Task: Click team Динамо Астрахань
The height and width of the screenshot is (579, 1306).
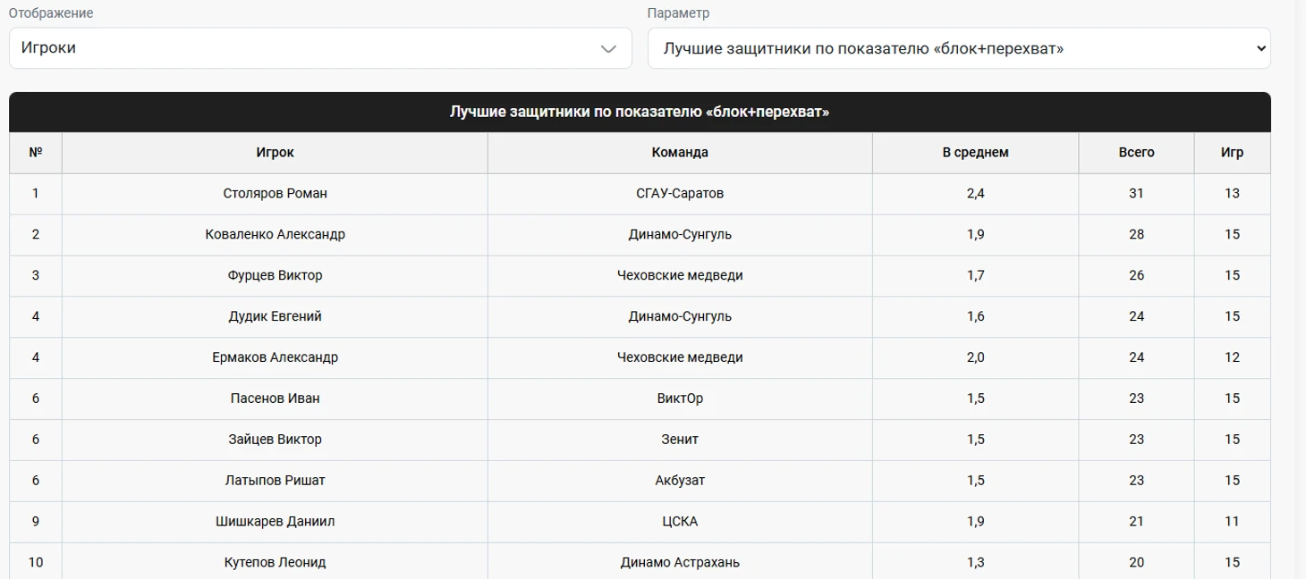Action: click(680, 563)
